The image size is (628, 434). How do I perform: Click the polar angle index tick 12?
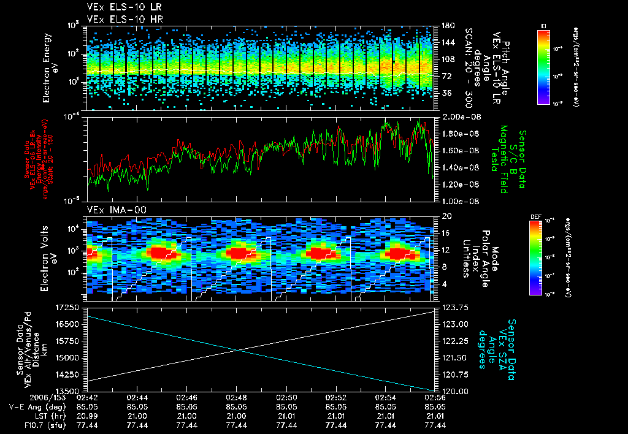446,250
